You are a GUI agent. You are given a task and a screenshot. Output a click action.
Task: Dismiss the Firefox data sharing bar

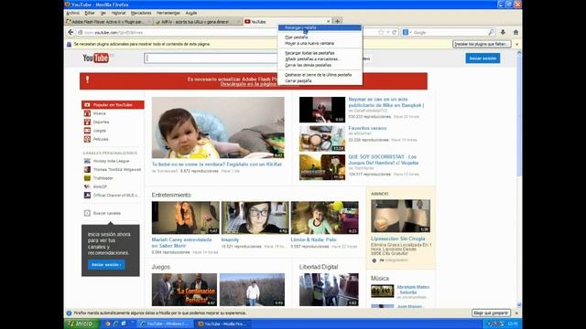click(516, 313)
